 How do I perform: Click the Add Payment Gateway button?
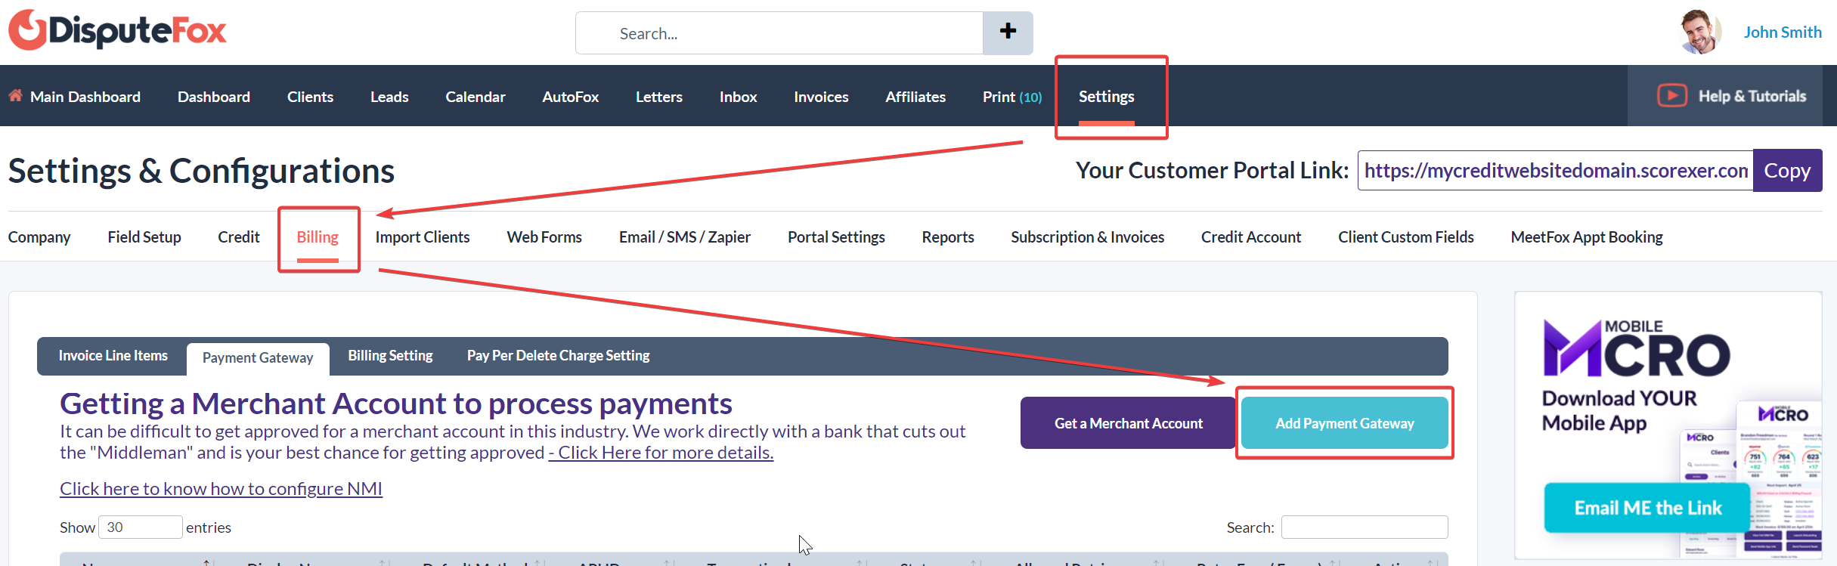[x=1344, y=423]
